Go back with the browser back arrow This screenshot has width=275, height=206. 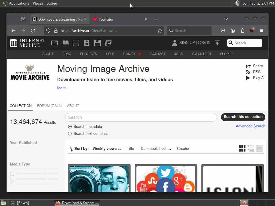coord(13,31)
